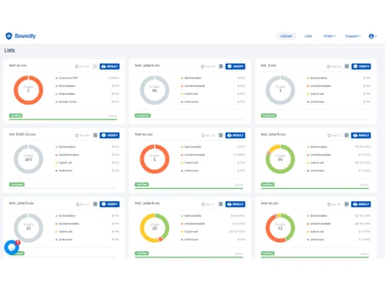Click VERIFY on test_solar5.csv Analyzed 86-email card

[236, 66]
